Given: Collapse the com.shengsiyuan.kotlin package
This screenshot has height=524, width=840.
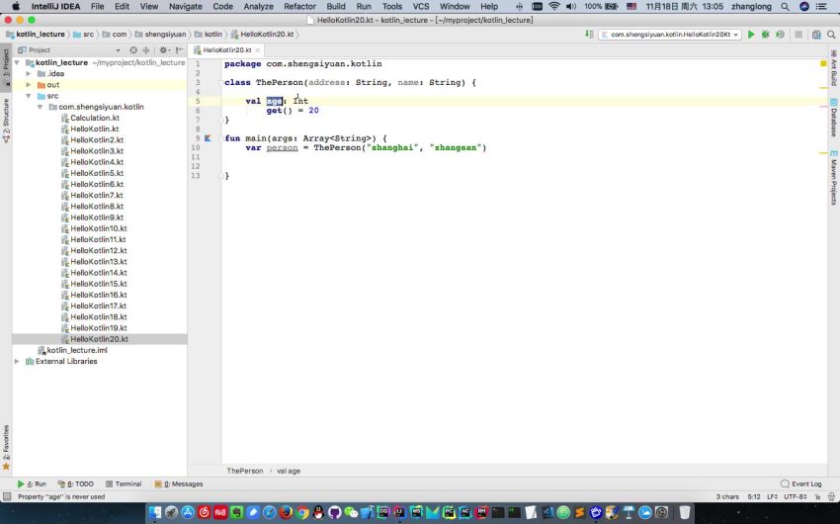Looking at the screenshot, I should [41, 107].
